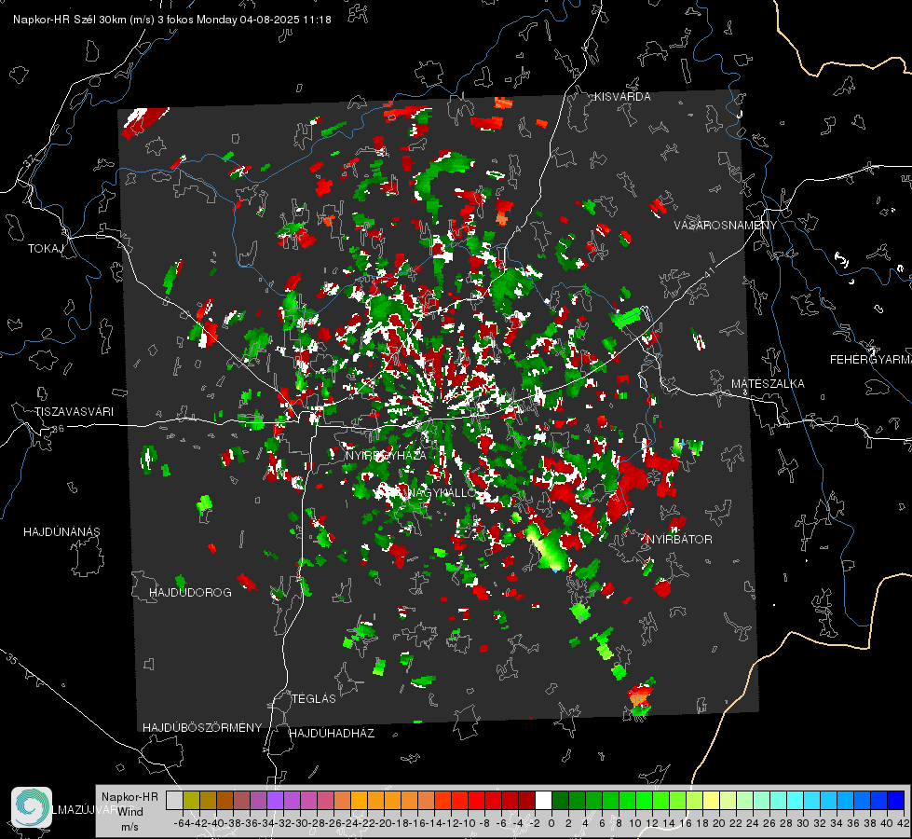Click the TÉGLÁS city label
This screenshot has width=912, height=839.
click(x=314, y=698)
